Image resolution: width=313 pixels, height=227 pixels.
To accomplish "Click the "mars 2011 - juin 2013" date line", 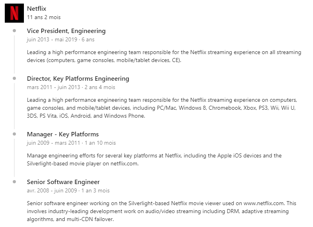I will pyautogui.click(x=71, y=87).
